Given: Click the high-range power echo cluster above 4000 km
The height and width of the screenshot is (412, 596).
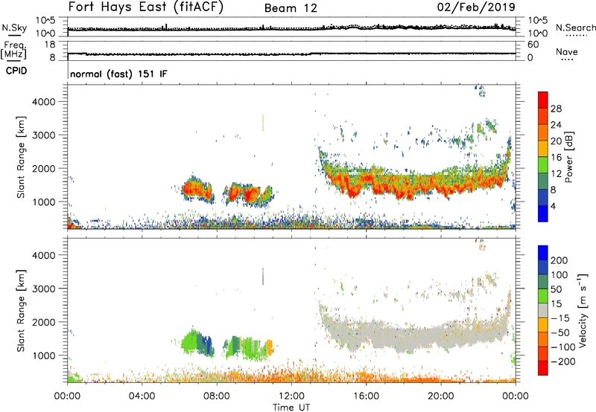Looking at the screenshot, I should pos(481,91).
